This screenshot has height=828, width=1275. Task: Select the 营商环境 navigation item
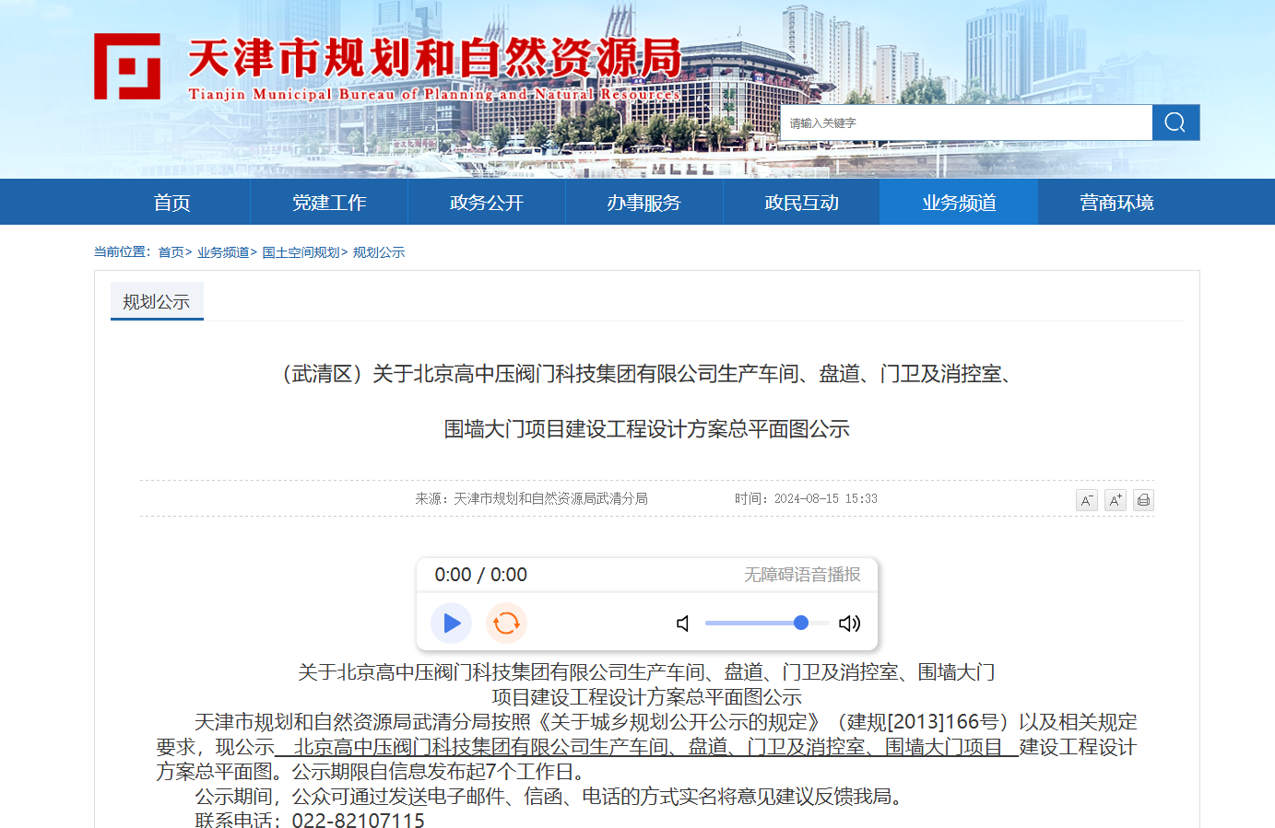point(1116,202)
